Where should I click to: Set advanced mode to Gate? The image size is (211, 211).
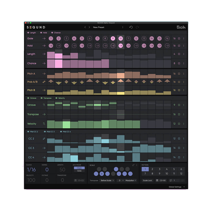(79, 171)
